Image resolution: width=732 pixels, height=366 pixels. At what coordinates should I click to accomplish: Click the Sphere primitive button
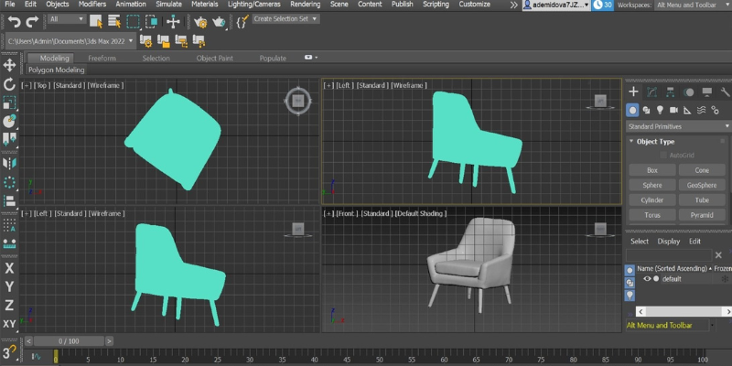coord(651,185)
